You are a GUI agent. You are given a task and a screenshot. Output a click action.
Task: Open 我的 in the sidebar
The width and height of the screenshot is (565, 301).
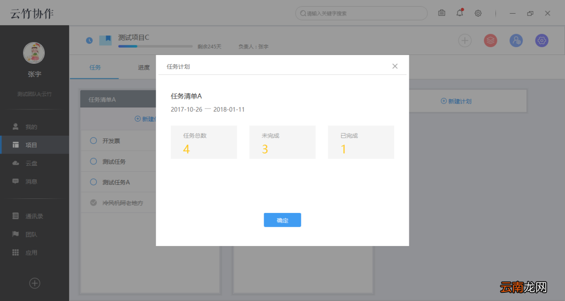[x=34, y=126]
